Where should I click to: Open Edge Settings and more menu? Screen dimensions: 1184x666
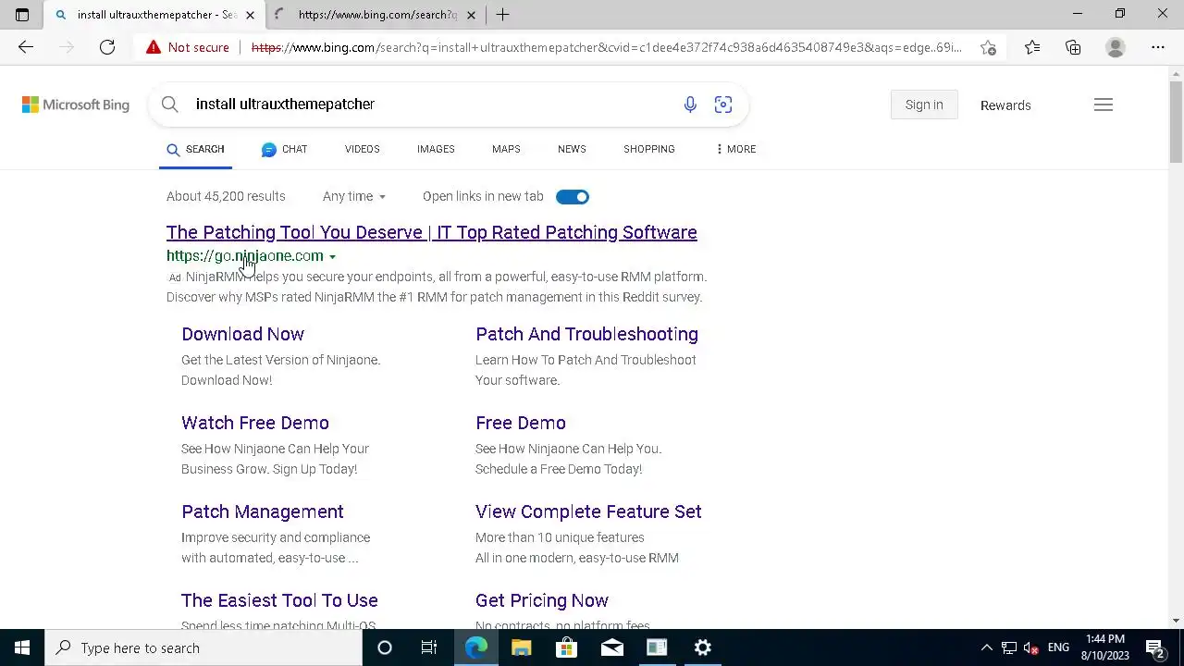pos(1158,47)
